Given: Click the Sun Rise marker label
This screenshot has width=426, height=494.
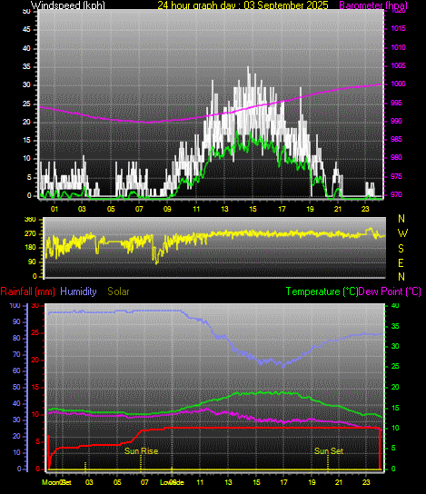Looking at the screenshot, I should [141, 451].
